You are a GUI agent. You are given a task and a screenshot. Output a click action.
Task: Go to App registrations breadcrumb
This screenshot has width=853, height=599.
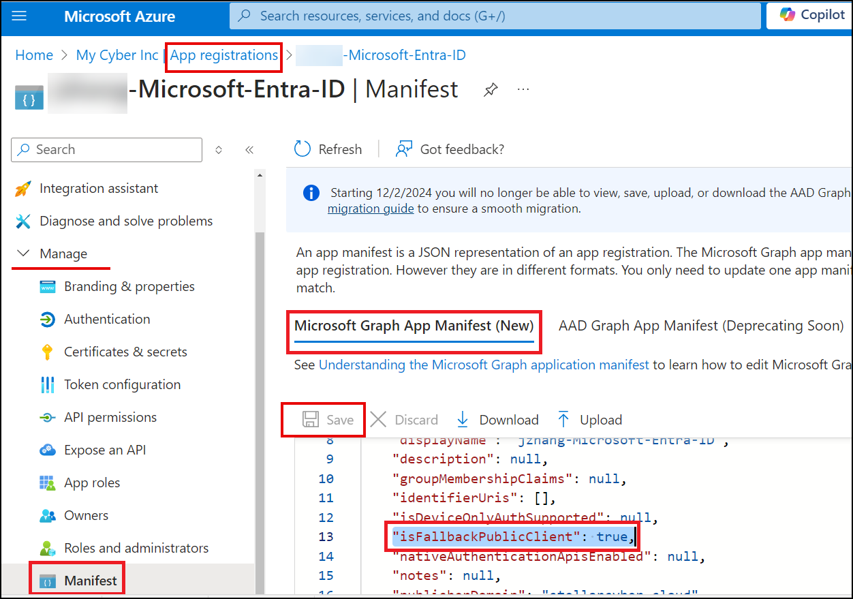pos(224,55)
